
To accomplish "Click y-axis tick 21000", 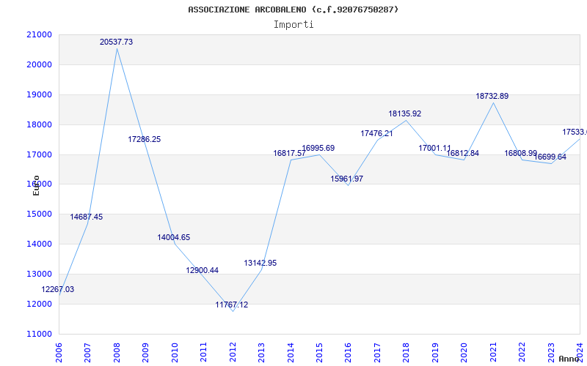I will point(40,34).
